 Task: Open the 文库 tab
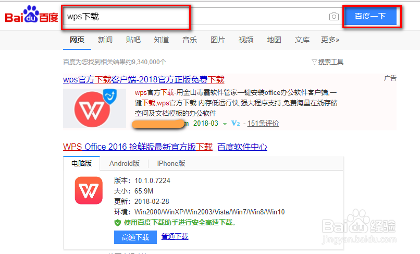[x=302, y=40]
